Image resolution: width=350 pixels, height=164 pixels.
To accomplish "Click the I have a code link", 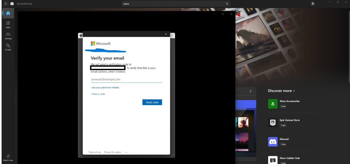I will click(98, 94).
